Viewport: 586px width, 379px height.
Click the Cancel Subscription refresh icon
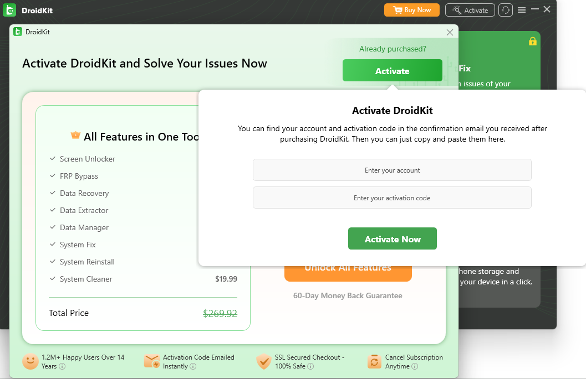coord(374,361)
